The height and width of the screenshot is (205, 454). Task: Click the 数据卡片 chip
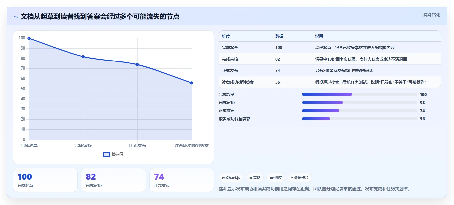pyautogui.click(x=300, y=178)
